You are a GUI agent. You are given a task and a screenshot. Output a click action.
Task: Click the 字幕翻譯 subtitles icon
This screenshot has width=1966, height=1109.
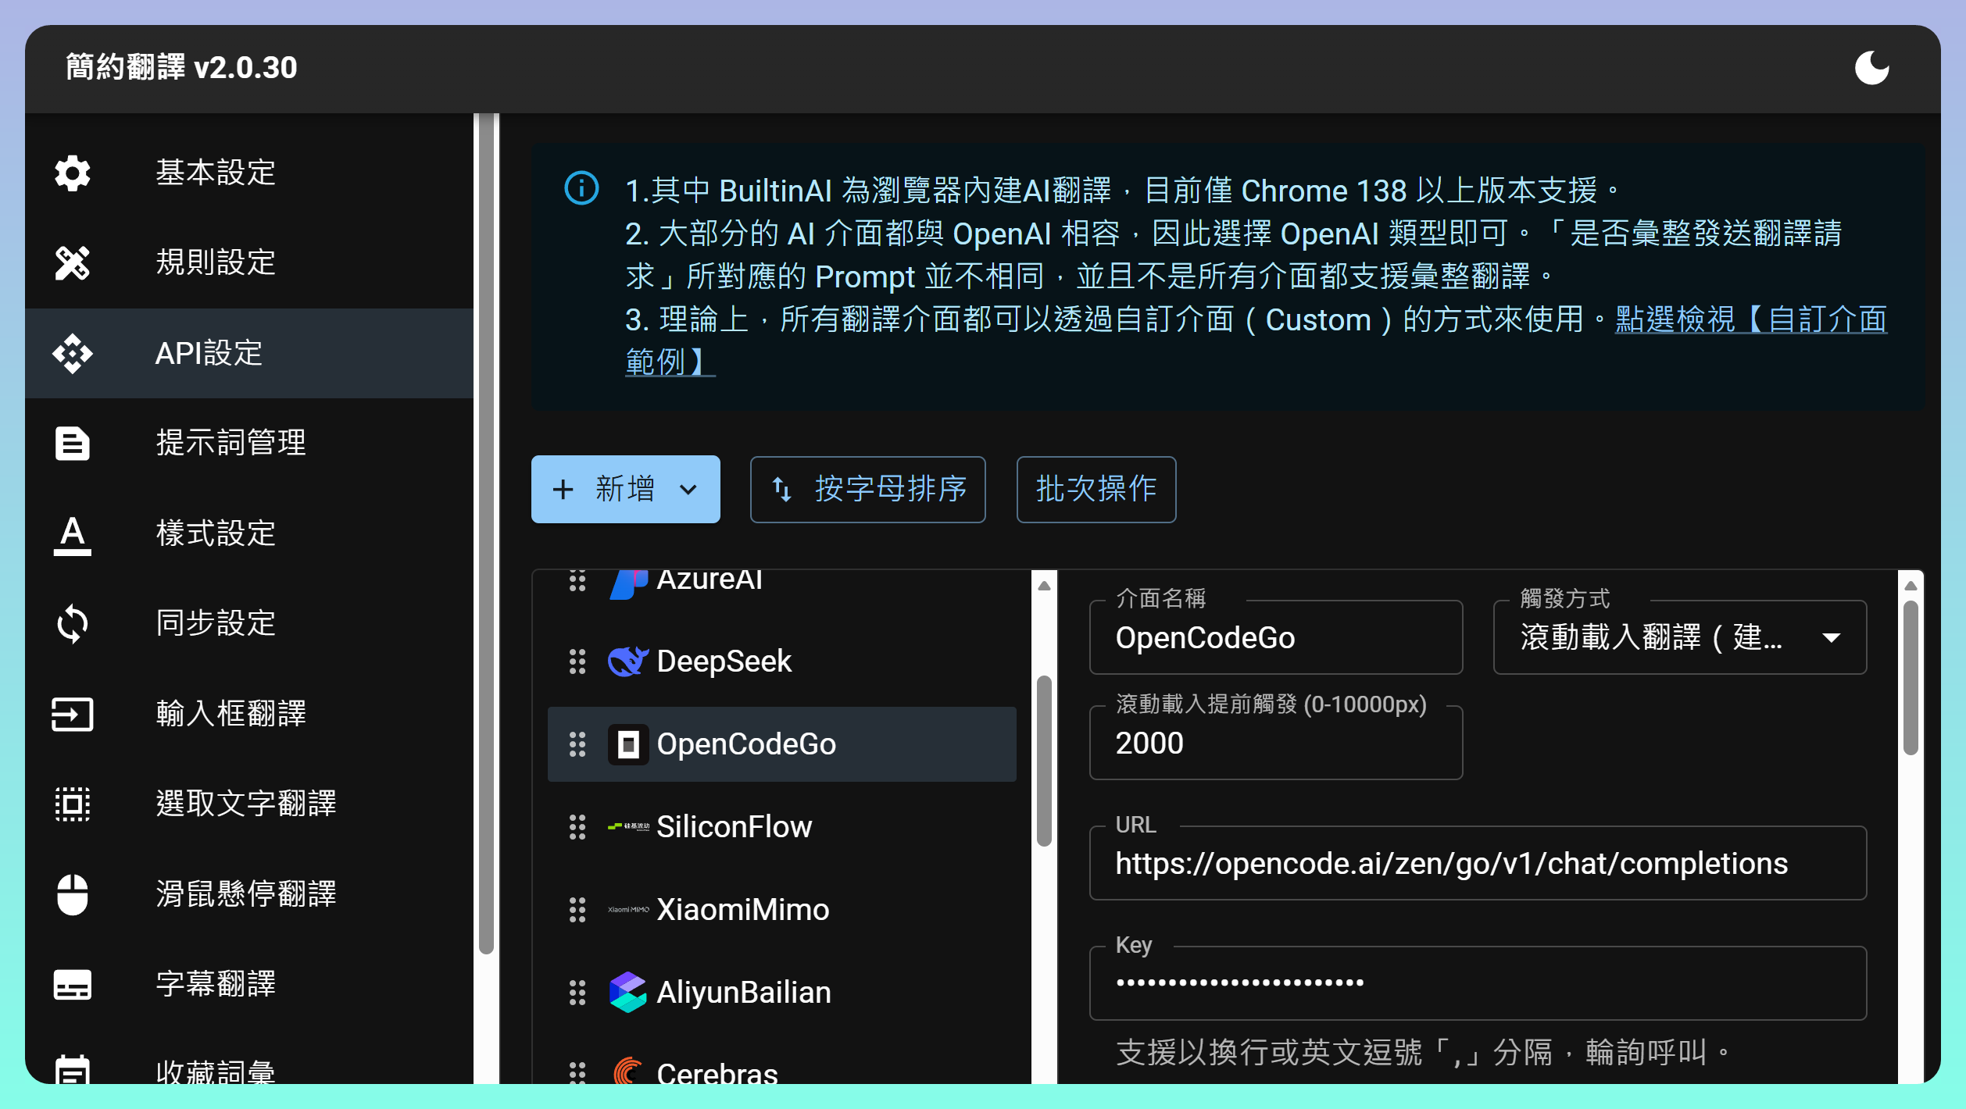73,984
